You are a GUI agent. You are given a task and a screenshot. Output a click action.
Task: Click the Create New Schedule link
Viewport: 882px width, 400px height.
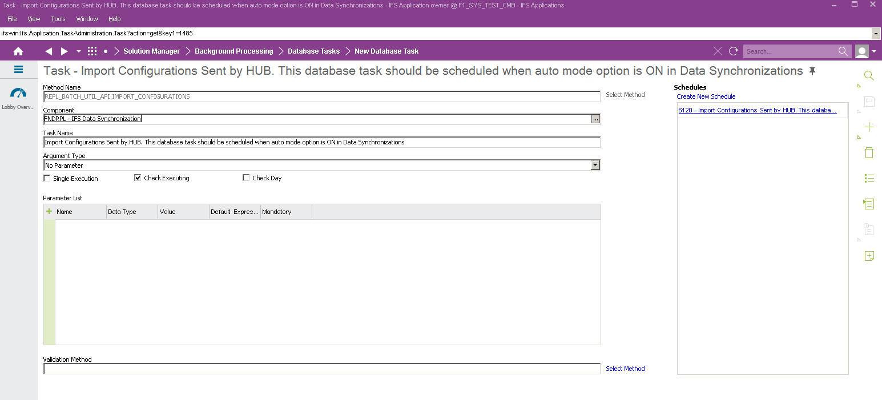point(706,96)
